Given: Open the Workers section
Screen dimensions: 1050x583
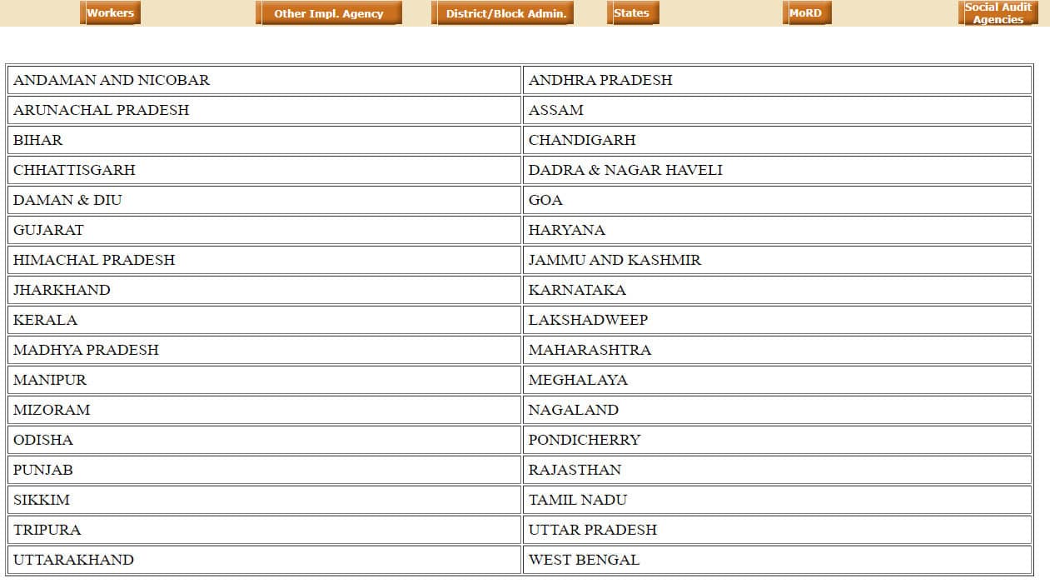Looking at the screenshot, I should point(110,12).
